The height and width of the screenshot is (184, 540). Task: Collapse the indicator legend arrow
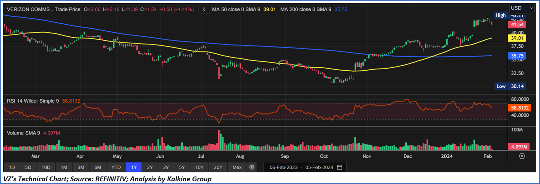204,9
